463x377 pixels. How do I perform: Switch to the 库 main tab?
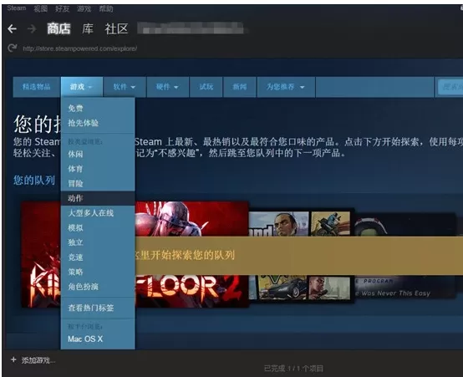88,28
